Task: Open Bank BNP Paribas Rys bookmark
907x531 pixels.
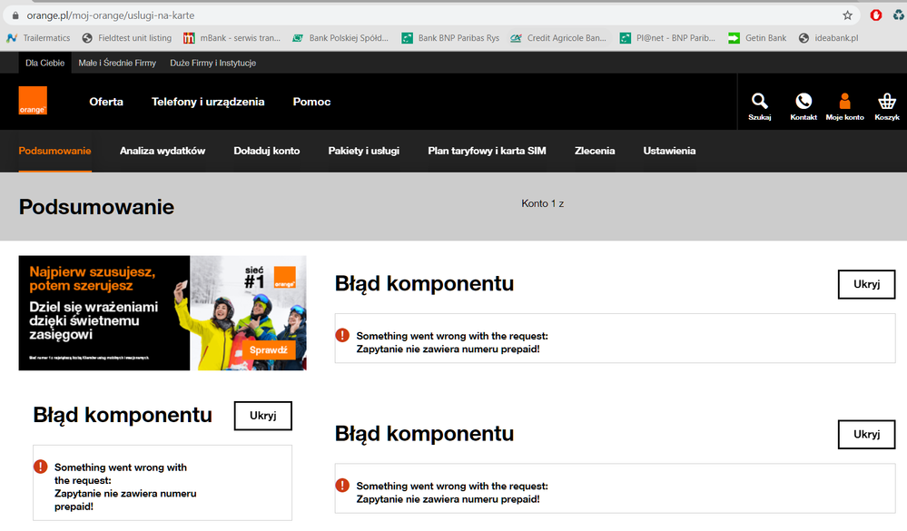Action: [x=450, y=38]
